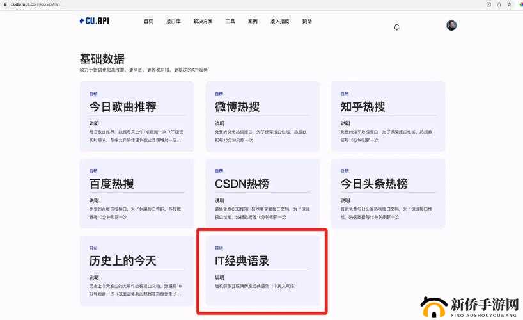Viewport: 523px width, 320px height.
Task: Click the description text of 今日歌曲推荐 card
Action: (x=136, y=136)
